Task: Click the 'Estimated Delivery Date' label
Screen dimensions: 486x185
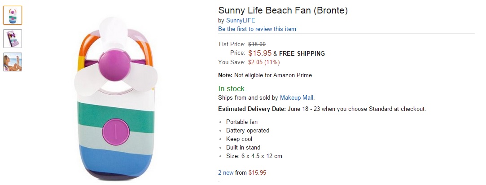Action: point(252,109)
